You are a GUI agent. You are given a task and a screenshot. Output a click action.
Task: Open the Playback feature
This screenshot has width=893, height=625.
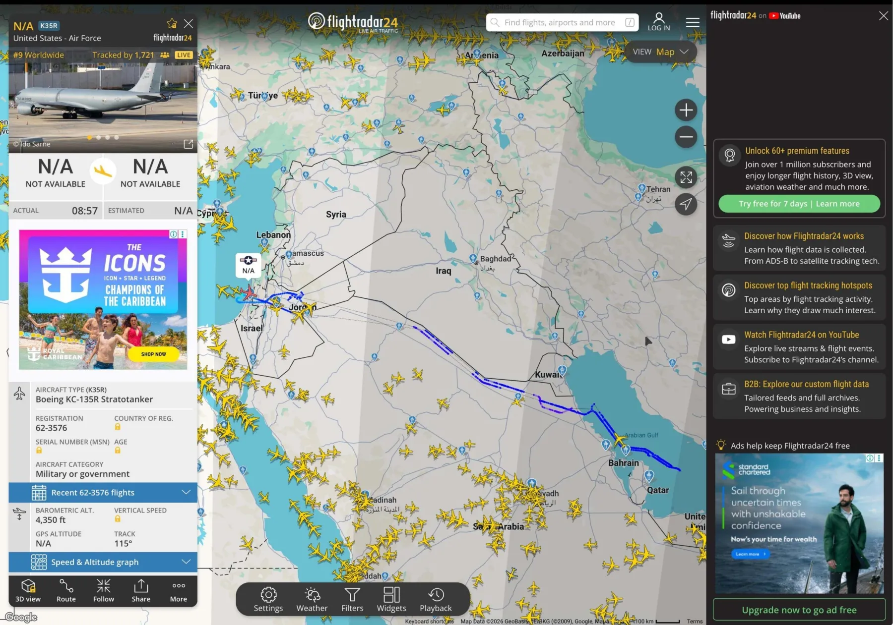click(436, 599)
